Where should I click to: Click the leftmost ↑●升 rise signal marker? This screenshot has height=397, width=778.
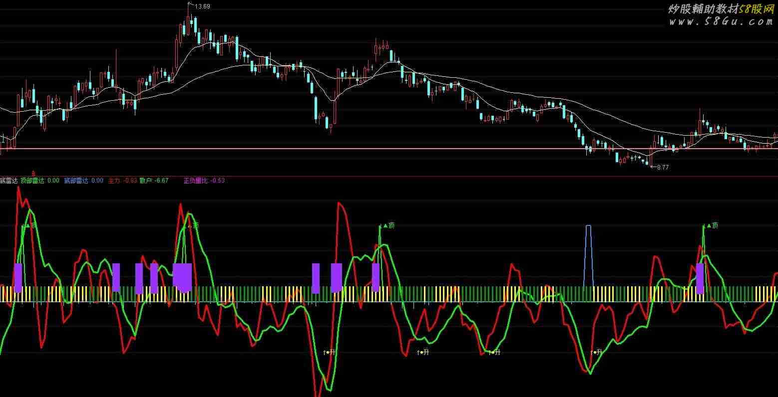pyautogui.click(x=329, y=352)
